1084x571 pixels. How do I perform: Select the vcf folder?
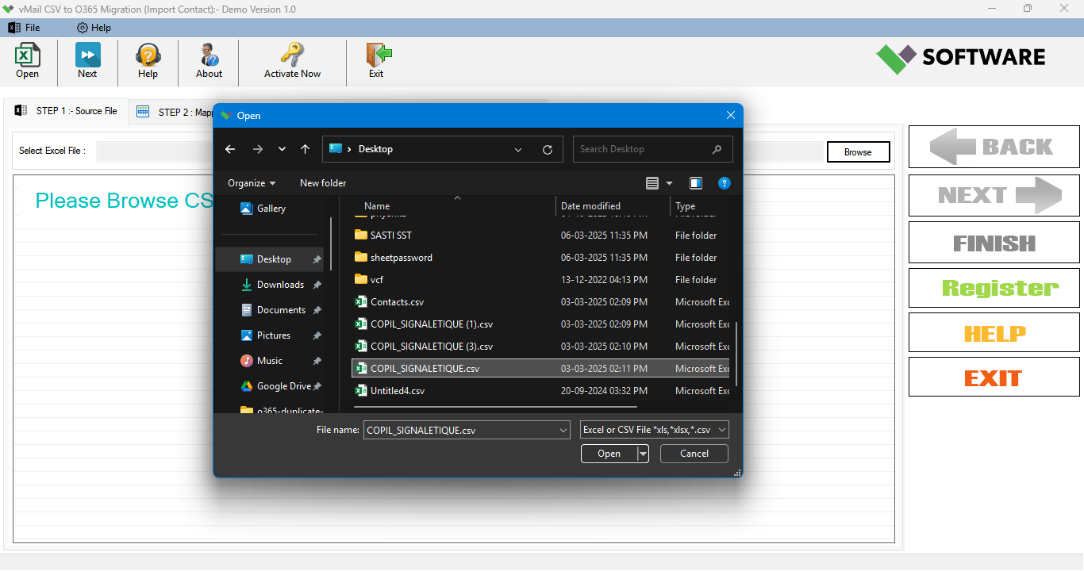[540, 280]
